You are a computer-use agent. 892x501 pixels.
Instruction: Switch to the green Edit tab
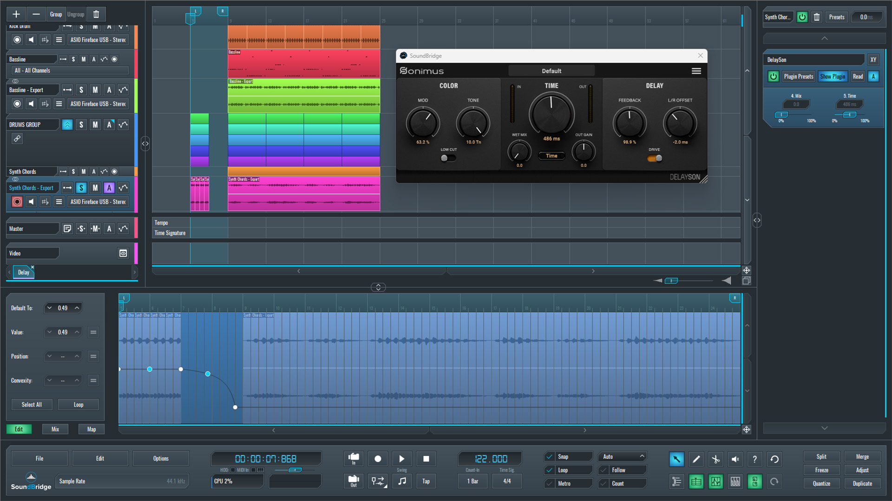coord(19,430)
